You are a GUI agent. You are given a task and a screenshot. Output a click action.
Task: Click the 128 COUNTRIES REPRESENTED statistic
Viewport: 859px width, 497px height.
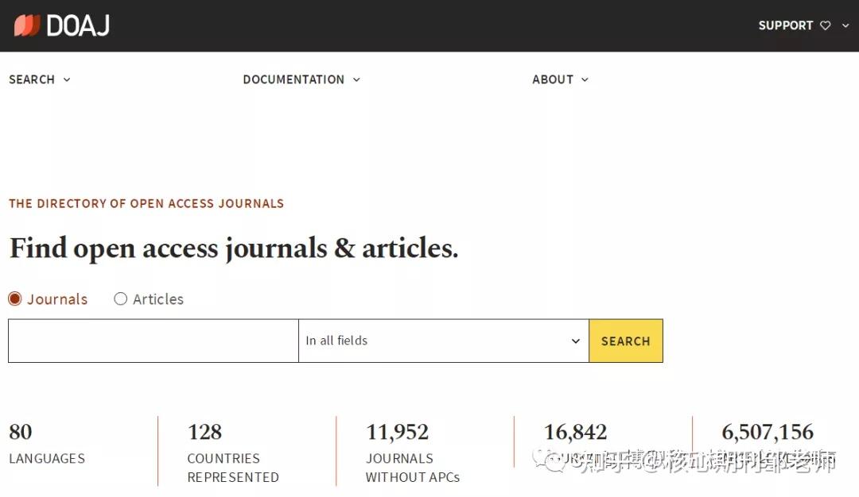pyautogui.click(x=231, y=453)
